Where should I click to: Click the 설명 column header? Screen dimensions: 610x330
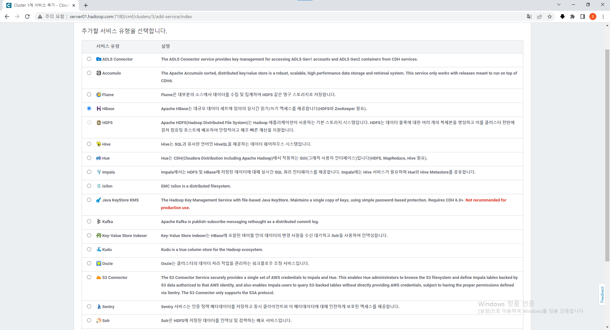tap(165, 46)
